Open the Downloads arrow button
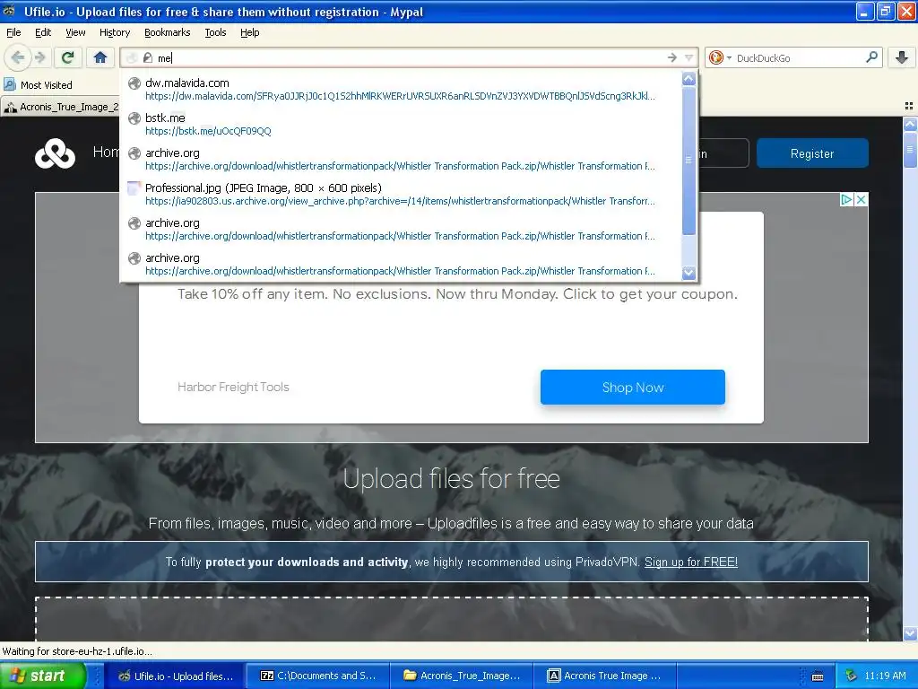This screenshot has height=689, width=918. point(902,57)
